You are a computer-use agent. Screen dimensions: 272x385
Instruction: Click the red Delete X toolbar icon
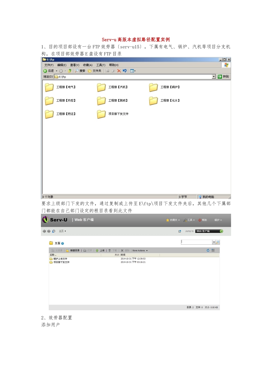119,71
